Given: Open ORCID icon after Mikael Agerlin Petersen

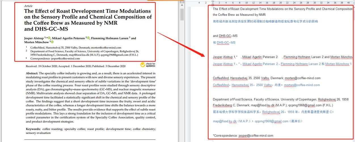Looking at the screenshot, I should click(x=88, y=38).
